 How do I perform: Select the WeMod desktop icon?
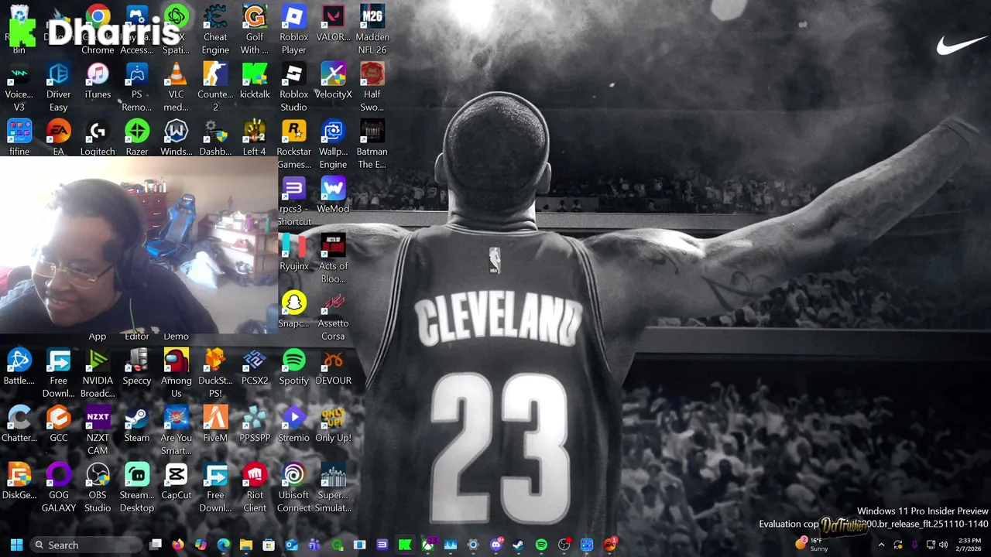point(334,195)
